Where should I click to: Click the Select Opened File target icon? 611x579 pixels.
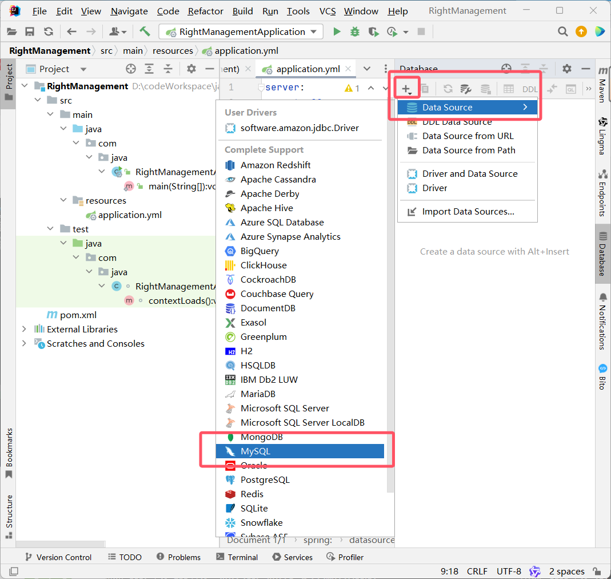pyautogui.click(x=131, y=69)
